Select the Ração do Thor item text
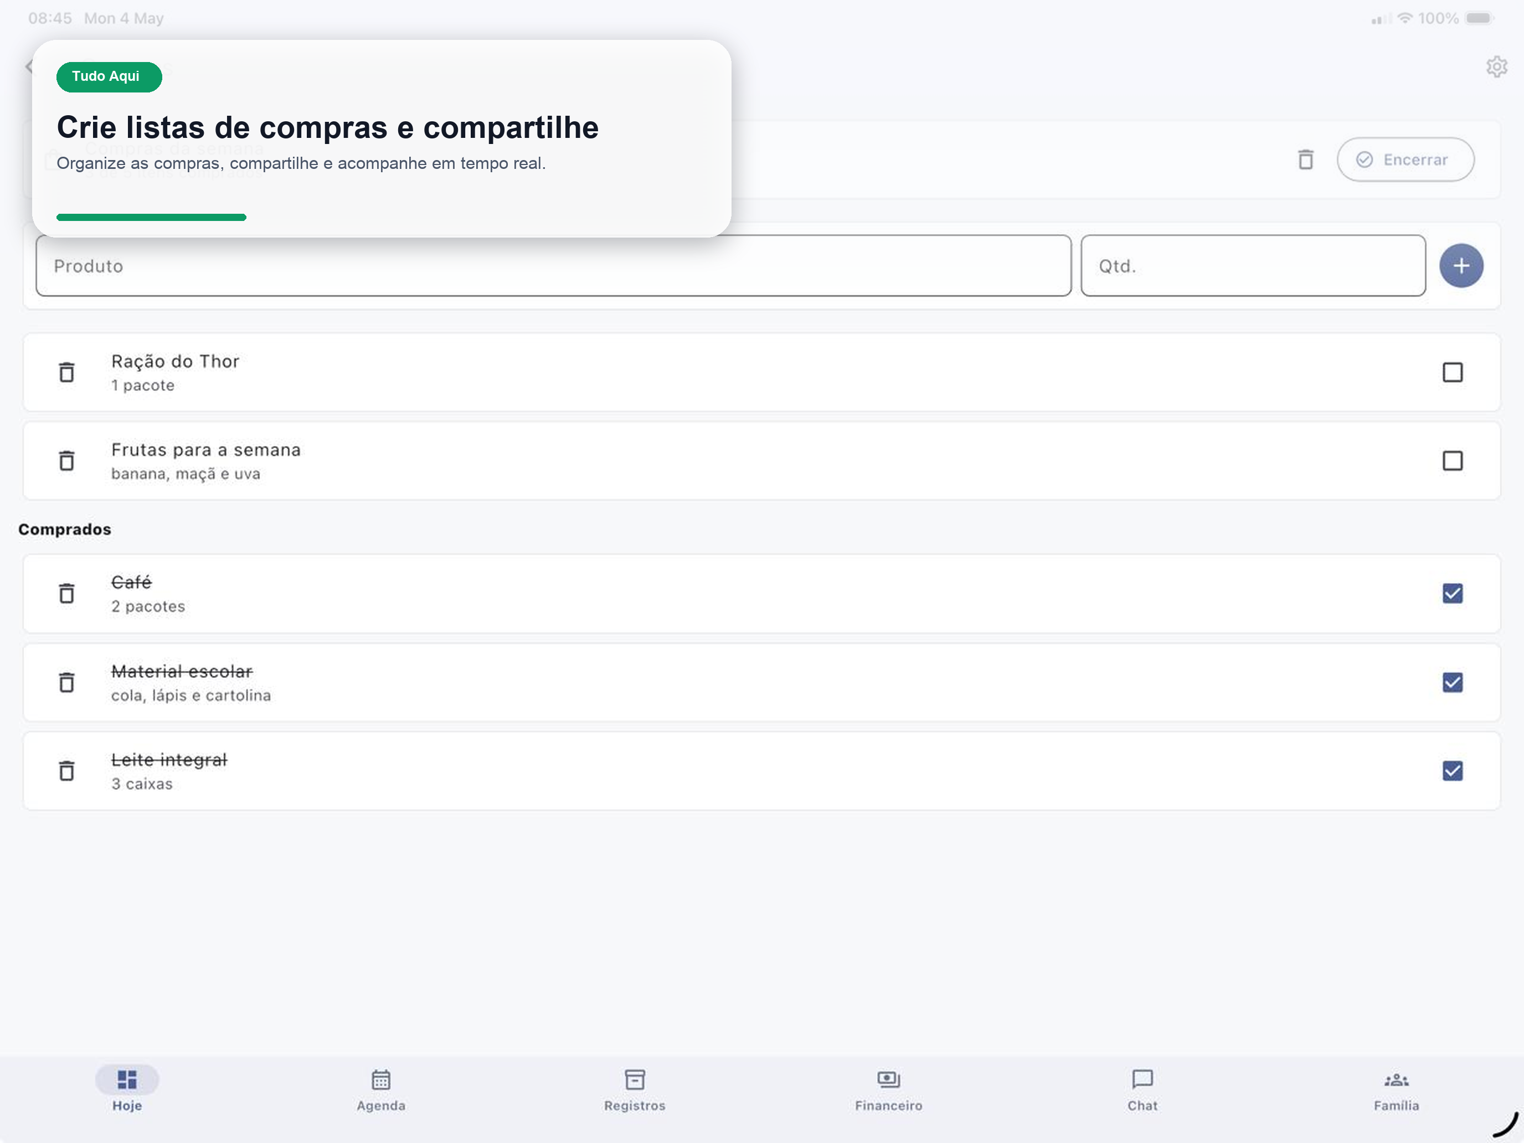1524x1143 pixels. click(x=175, y=361)
